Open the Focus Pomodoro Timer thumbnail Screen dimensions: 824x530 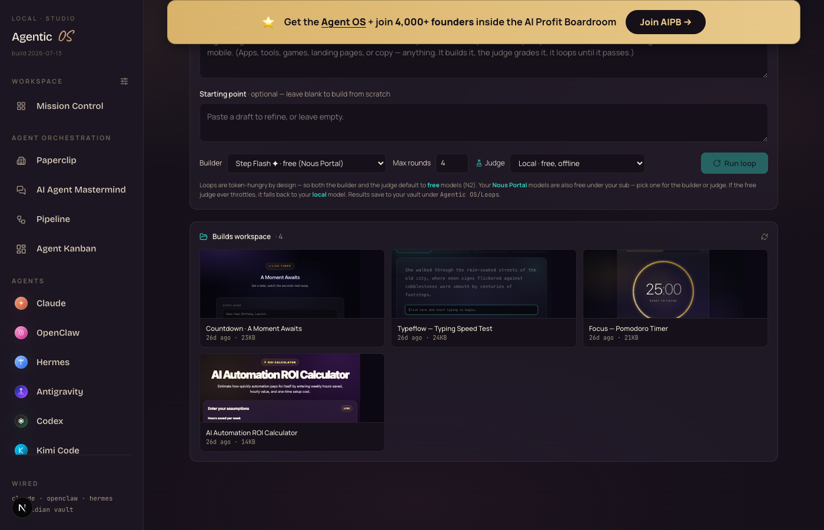click(x=675, y=284)
